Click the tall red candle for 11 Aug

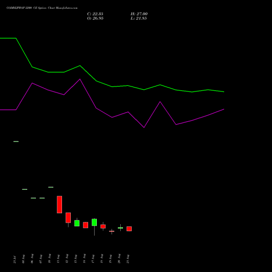[59, 205]
